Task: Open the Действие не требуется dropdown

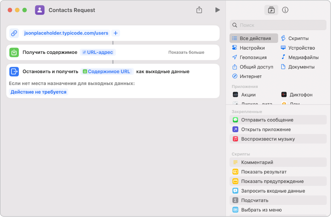Action: [x=38, y=92]
